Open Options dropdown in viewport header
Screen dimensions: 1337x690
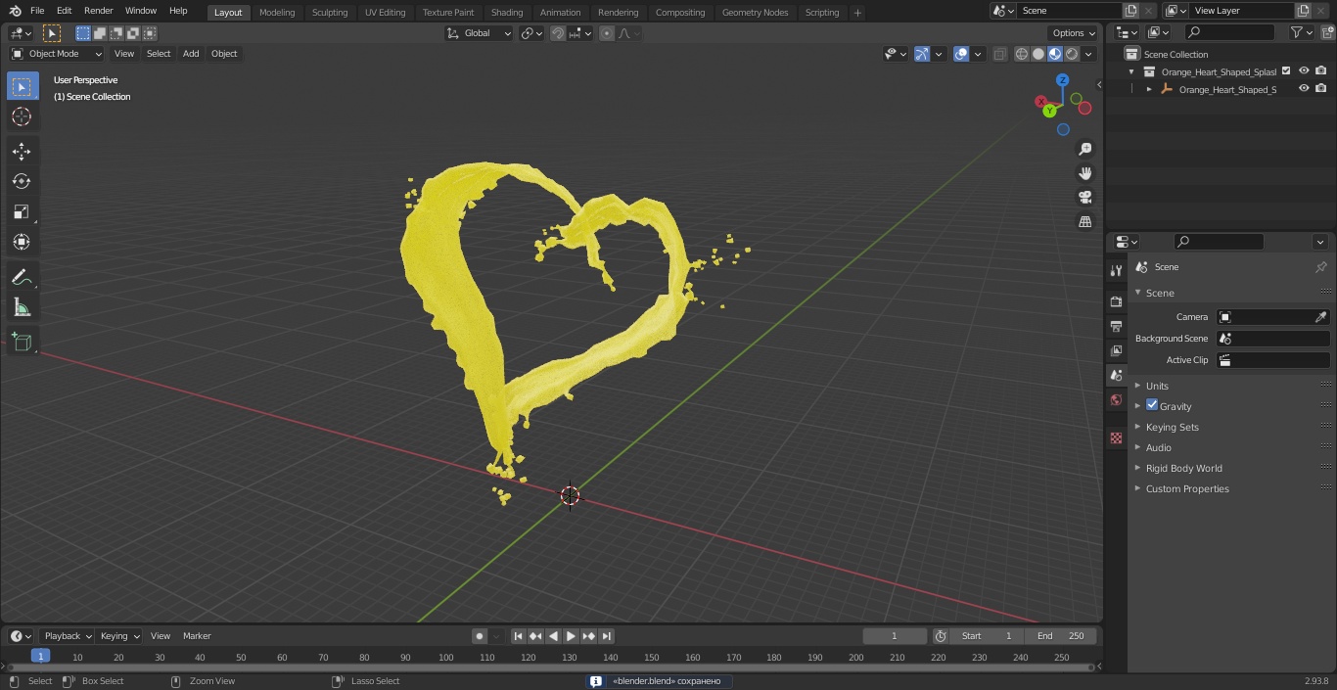(x=1075, y=33)
